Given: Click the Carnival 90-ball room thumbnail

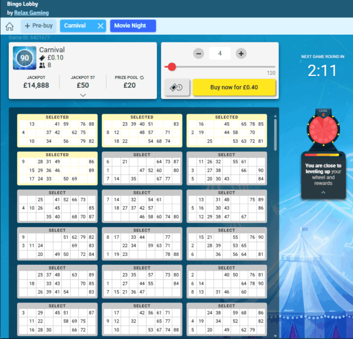Looking at the screenshot, I should pyautogui.click(x=25, y=58).
